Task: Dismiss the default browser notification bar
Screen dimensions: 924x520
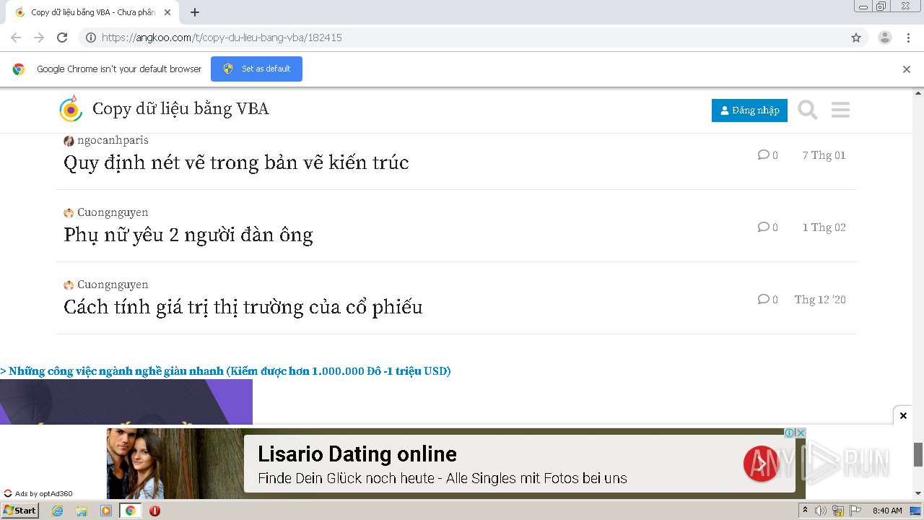Action: click(x=907, y=69)
